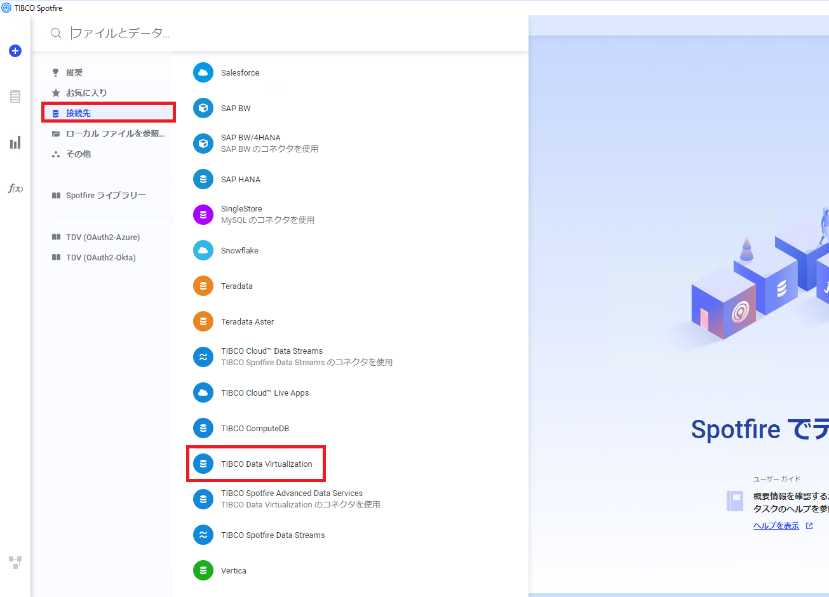Open the data canvas icon at bottom left
This screenshot has height=597, width=829.
(15, 562)
